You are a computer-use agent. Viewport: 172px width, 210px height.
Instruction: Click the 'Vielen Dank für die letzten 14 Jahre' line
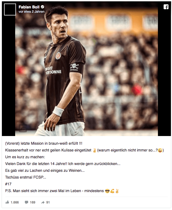pos(63,164)
